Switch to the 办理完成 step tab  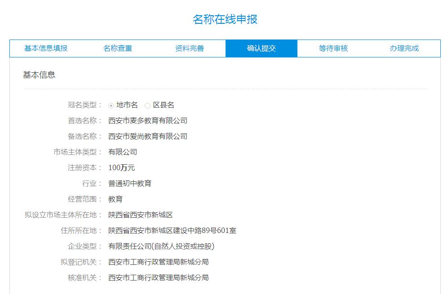[x=404, y=48]
